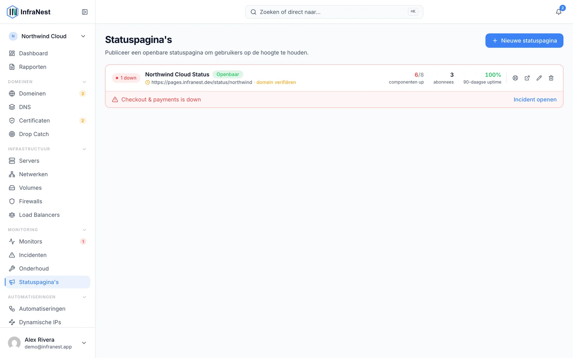Click the Statuspagina's megaphone icon

(12, 282)
